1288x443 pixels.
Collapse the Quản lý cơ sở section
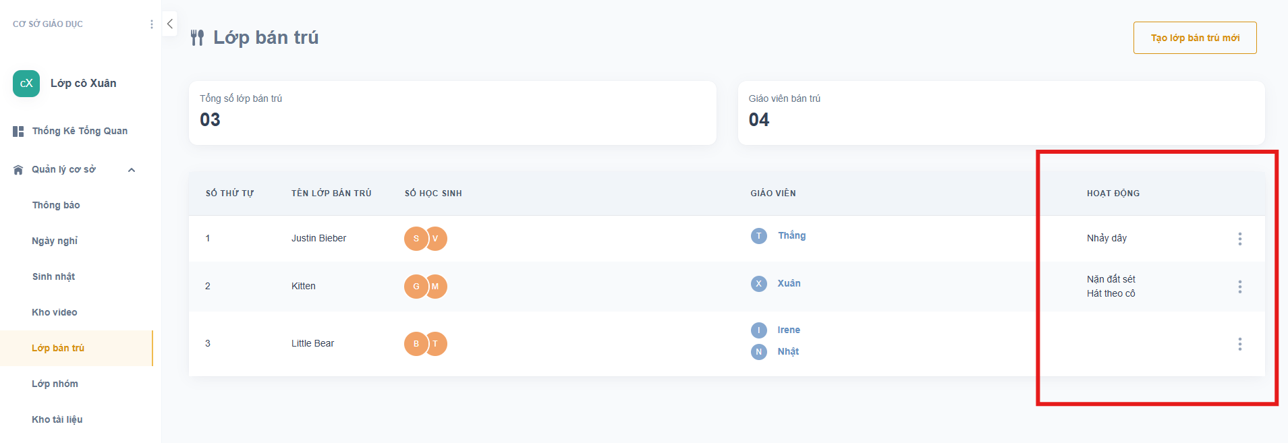click(x=132, y=170)
